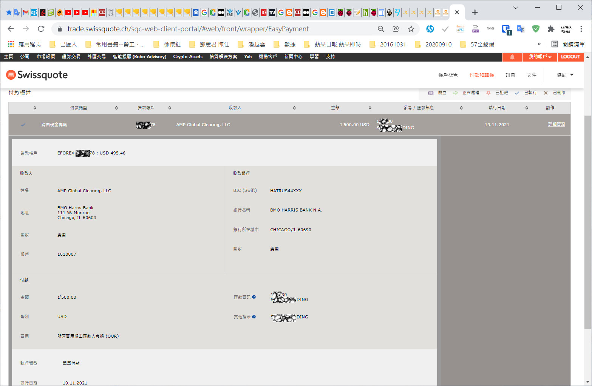Viewport: 592px width, 386px height.
Task: Click the zoom magnifier in address bar
Action: pos(381,29)
